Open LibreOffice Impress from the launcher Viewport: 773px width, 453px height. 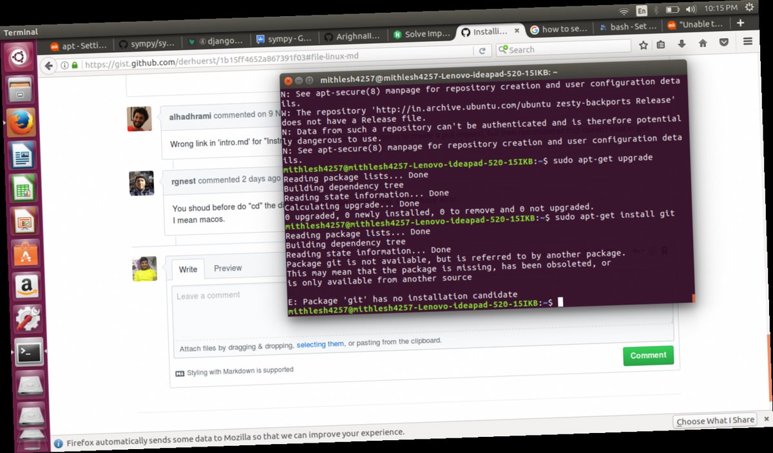[x=24, y=219]
